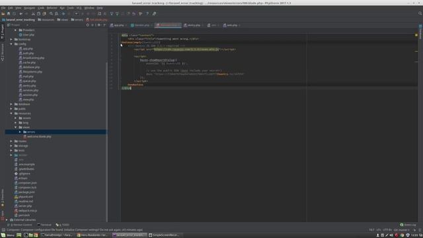This screenshot has width=423, height=238.
Task: Expand the bootstrap folder arrow
Action: point(11,40)
